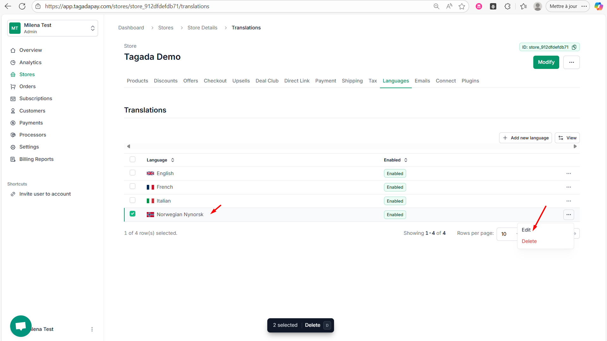The width and height of the screenshot is (607, 341).
Task: Uncheck the Norwegian Nynorsk row checkbox
Action: click(x=133, y=214)
